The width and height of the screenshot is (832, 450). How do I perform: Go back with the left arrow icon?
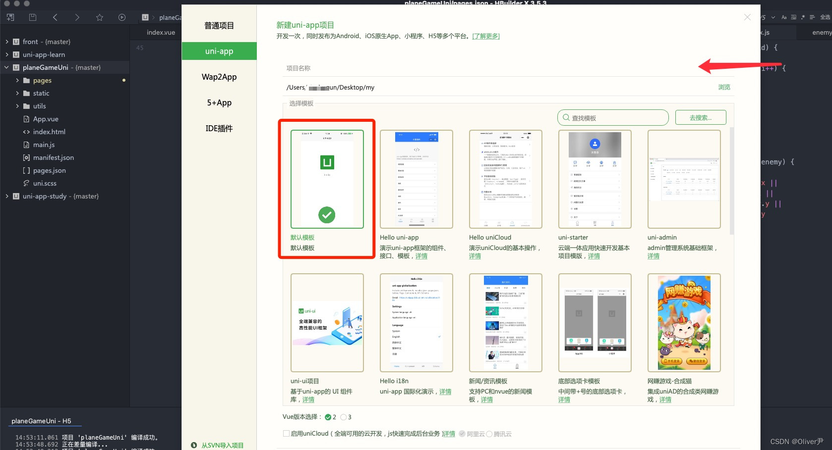(55, 17)
